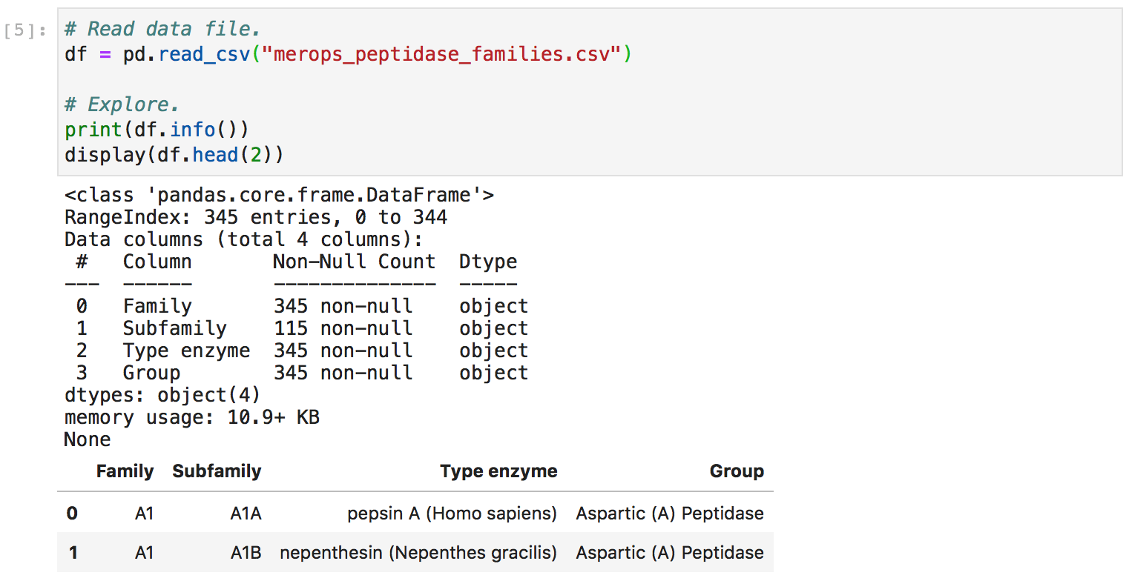Click the cell execution prompt [5]:
Image resolution: width=1129 pixels, height=581 pixels.
tap(27, 31)
